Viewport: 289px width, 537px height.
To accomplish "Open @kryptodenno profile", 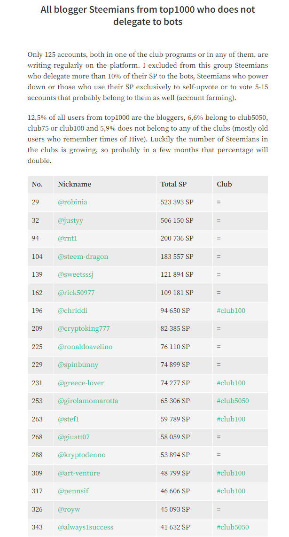I will click(81, 455).
